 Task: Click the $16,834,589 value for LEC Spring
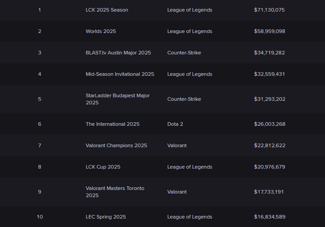point(269,217)
